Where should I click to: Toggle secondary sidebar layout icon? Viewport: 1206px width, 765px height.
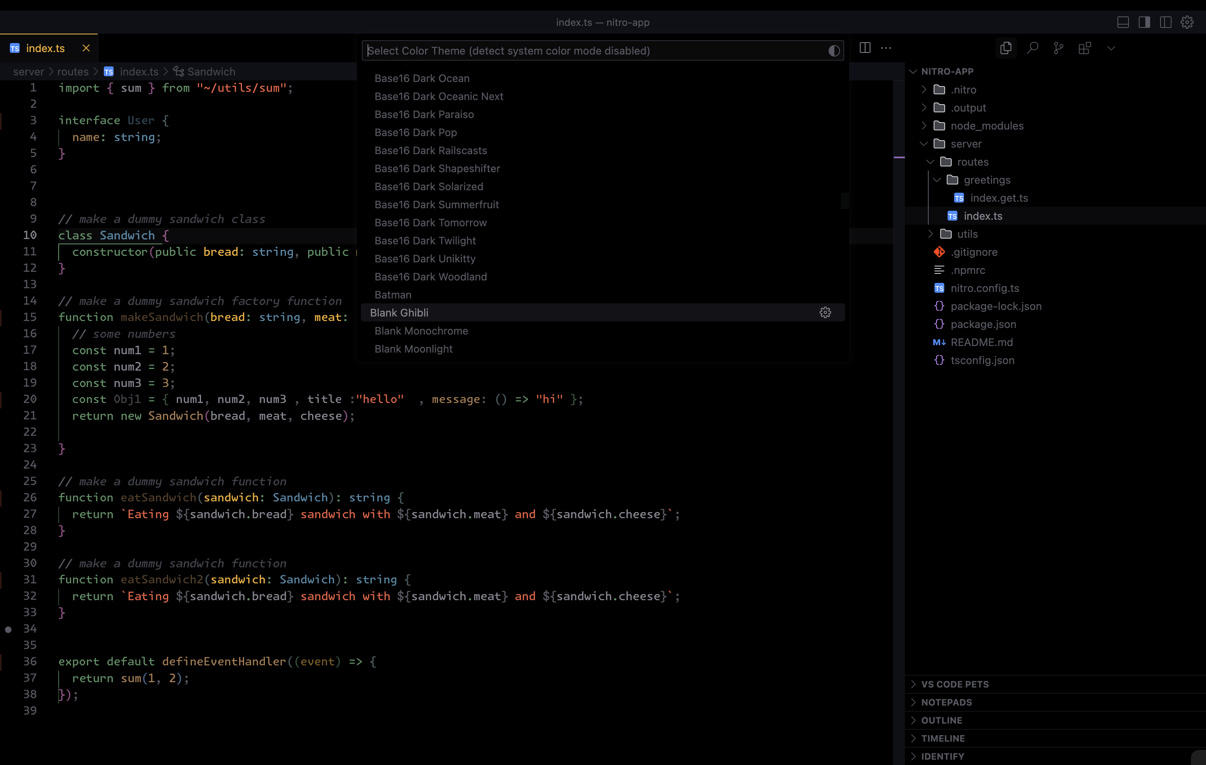tap(1165, 22)
